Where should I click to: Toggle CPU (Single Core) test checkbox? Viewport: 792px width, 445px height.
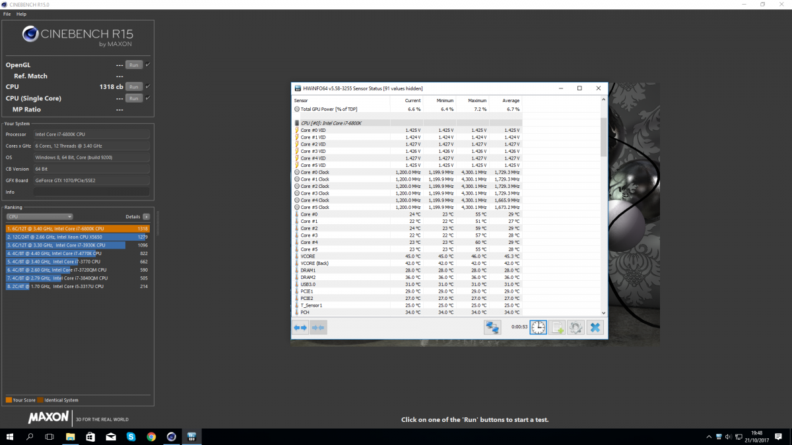pyautogui.click(x=148, y=98)
